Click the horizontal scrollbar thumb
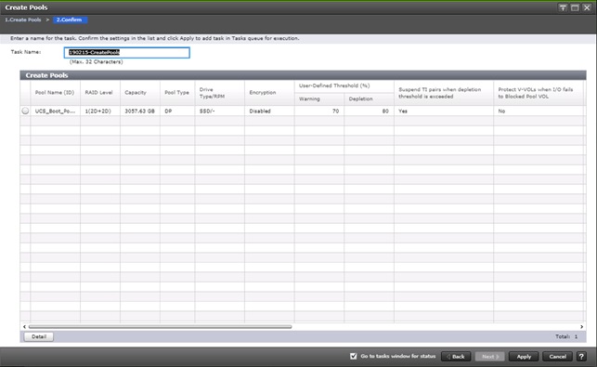Screen dimensions: 597x367 [160, 327]
